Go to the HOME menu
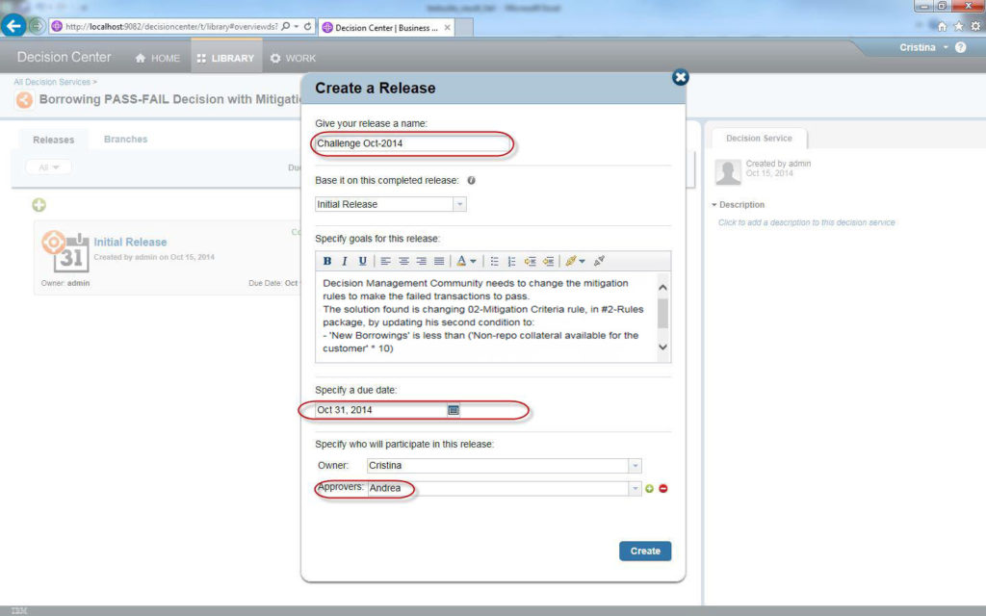The width and height of the screenshot is (986, 616). click(x=157, y=58)
